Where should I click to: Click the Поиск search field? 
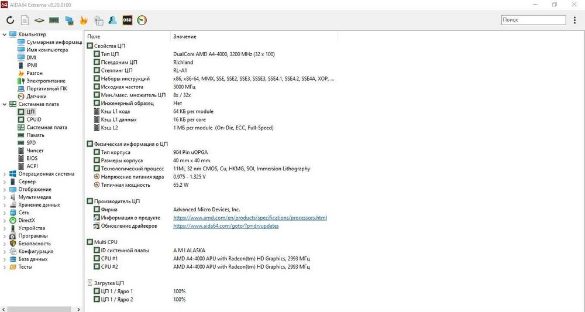coord(534,20)
